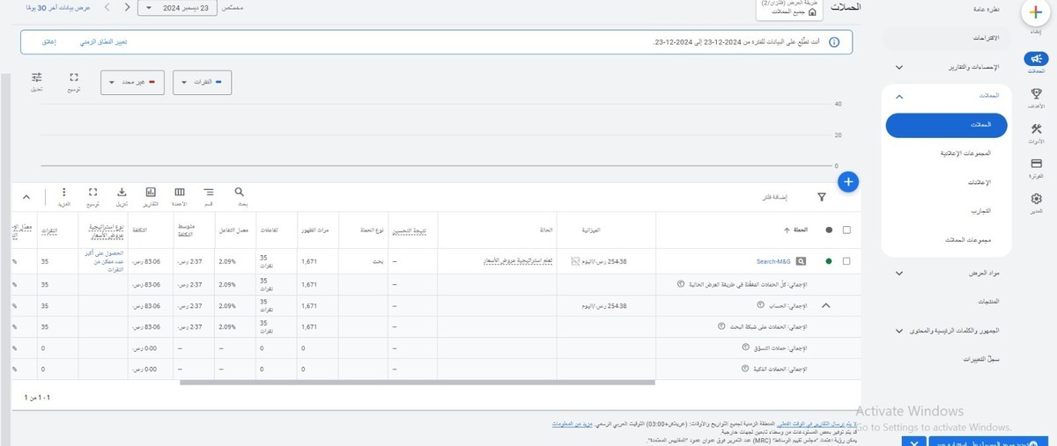
Task: Click table search magnifier icon
Action: (240, 192)
